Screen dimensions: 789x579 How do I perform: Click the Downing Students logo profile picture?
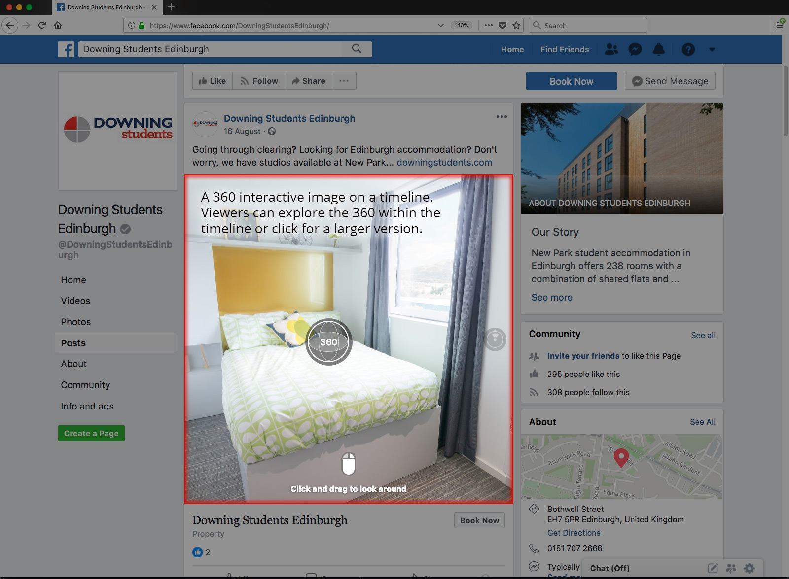[118, 131]
